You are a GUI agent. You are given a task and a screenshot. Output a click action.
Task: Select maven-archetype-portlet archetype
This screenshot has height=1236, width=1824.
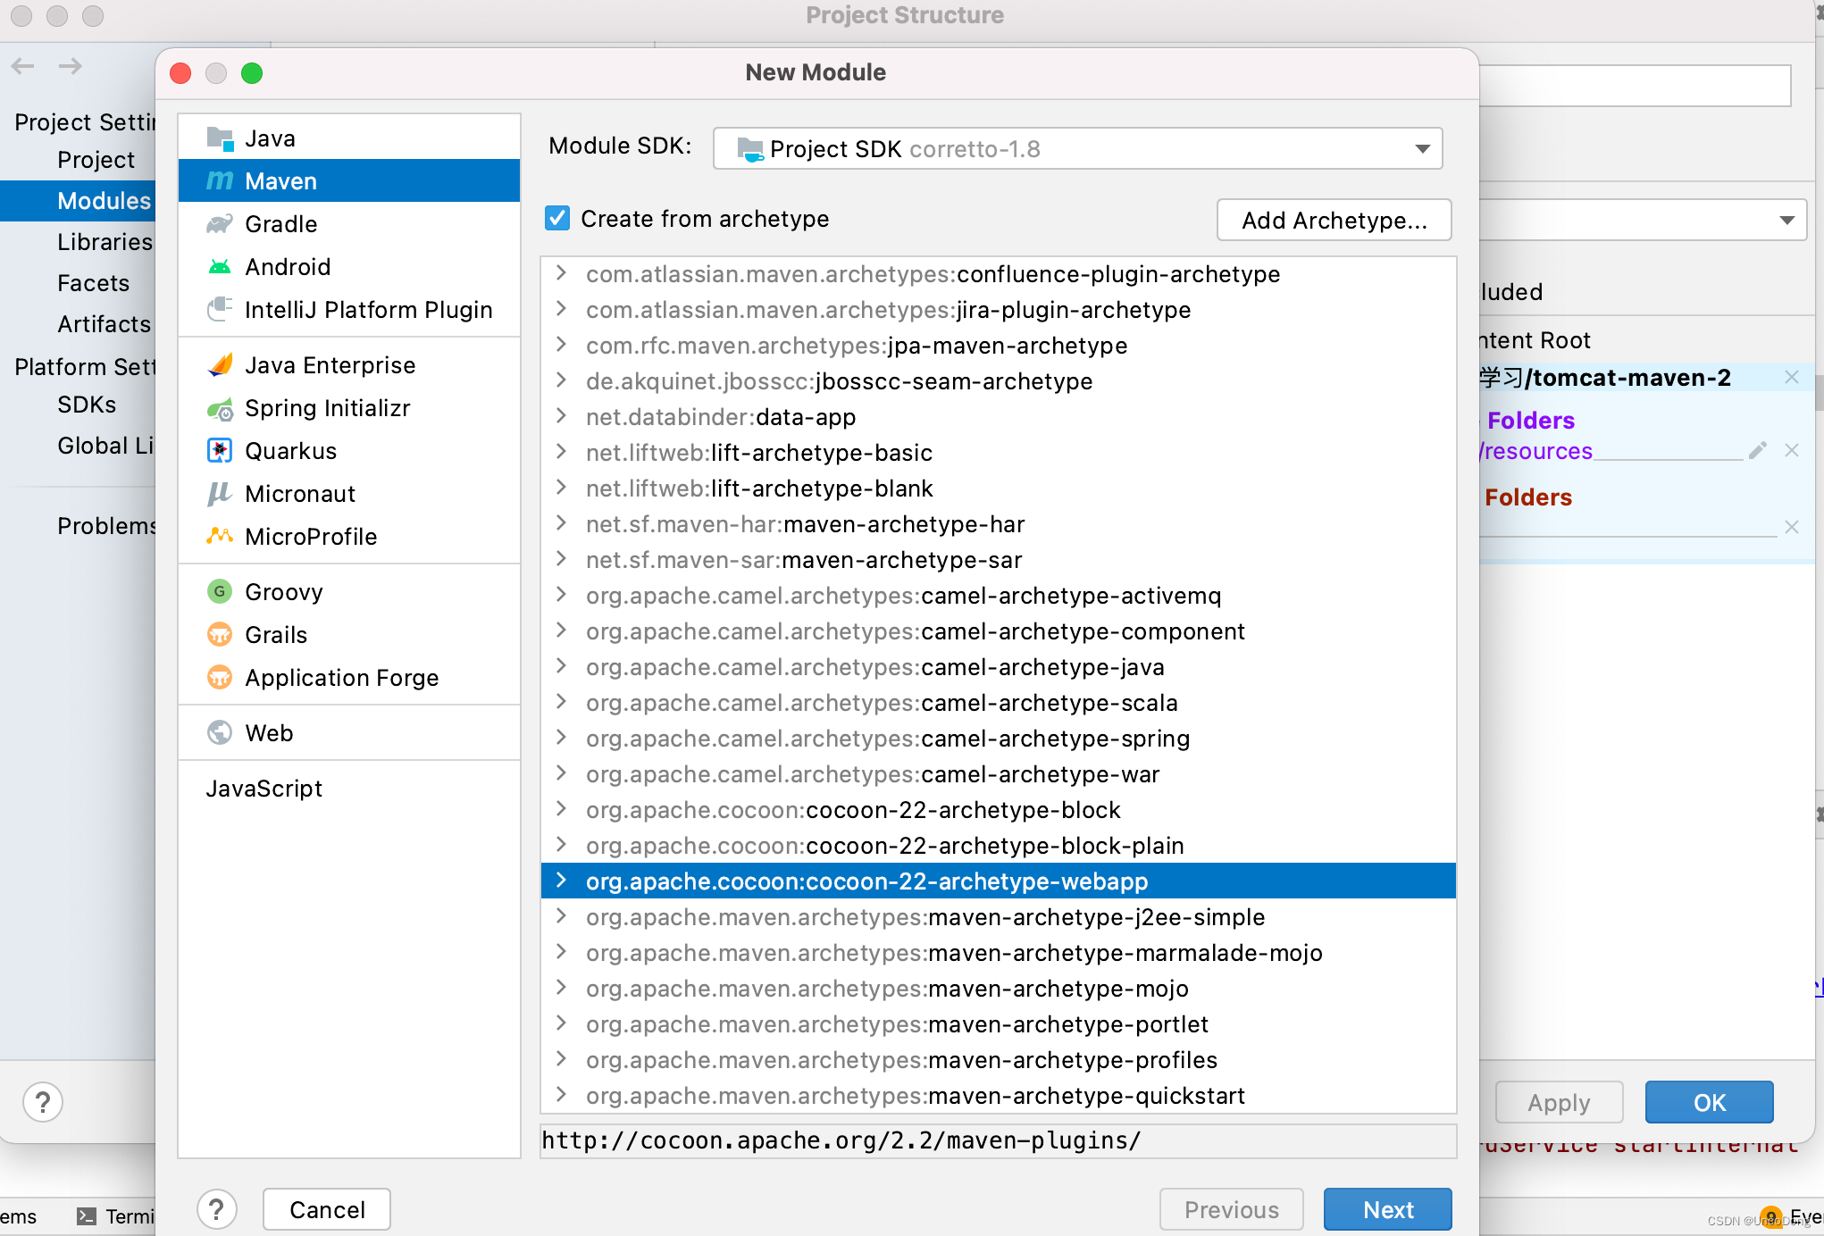point(999,1024)
